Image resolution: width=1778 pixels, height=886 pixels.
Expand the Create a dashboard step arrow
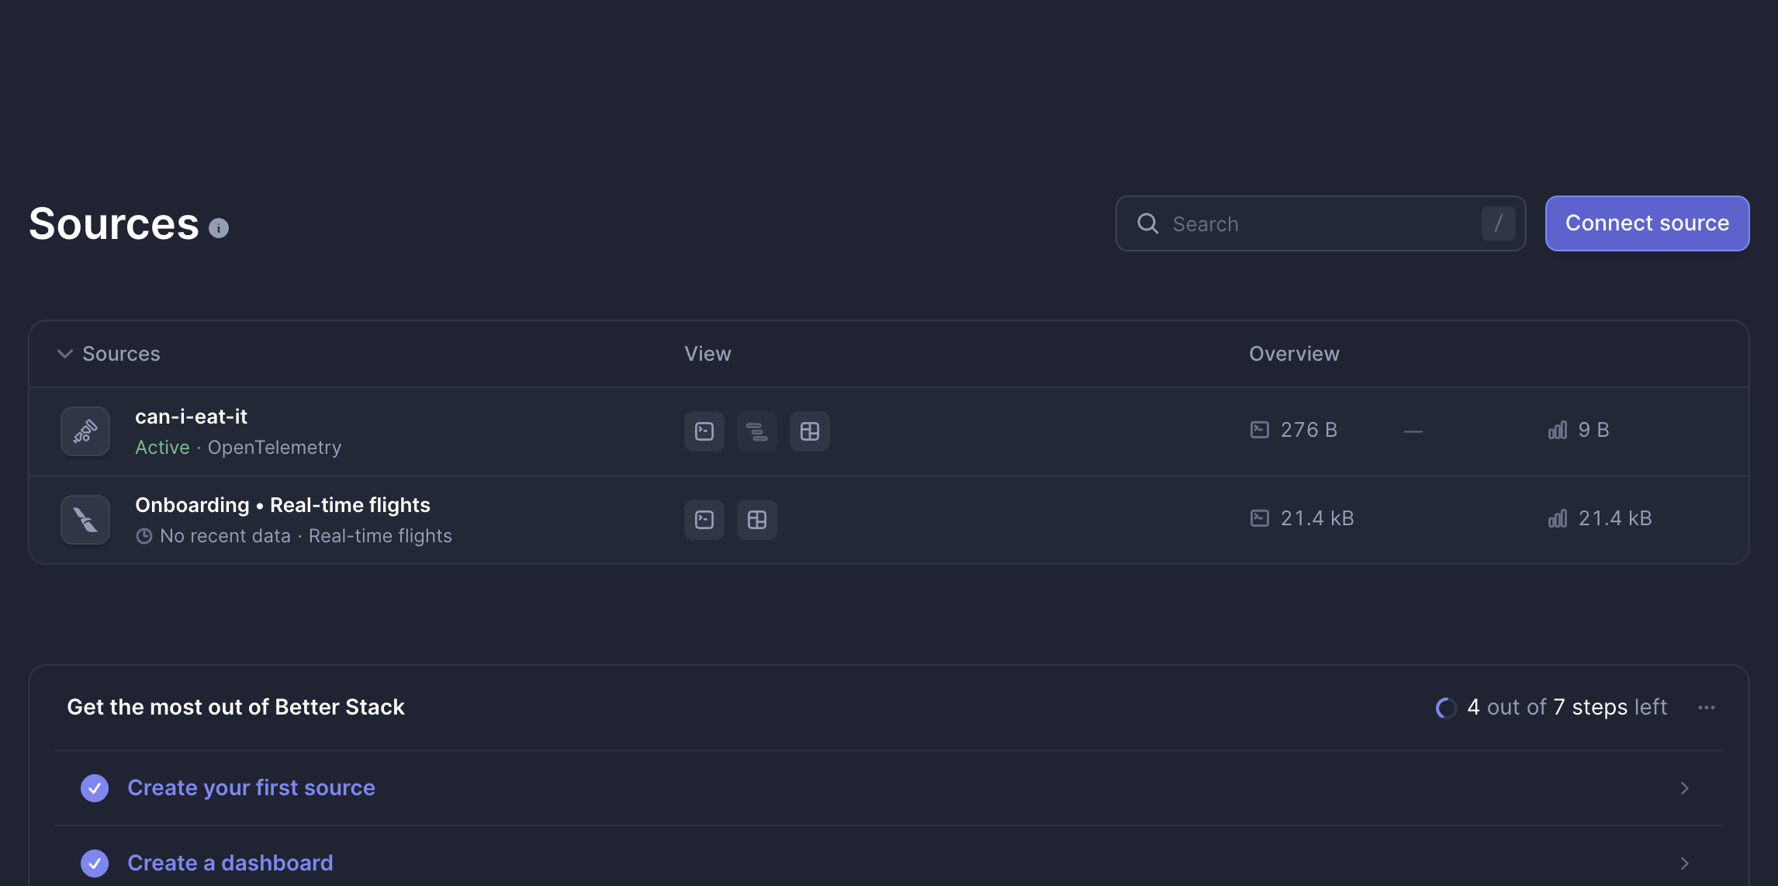click(1684, 864)
